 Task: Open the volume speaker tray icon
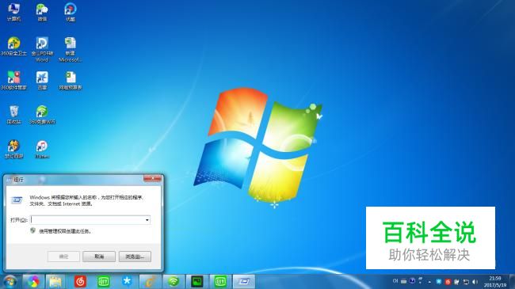475,282
